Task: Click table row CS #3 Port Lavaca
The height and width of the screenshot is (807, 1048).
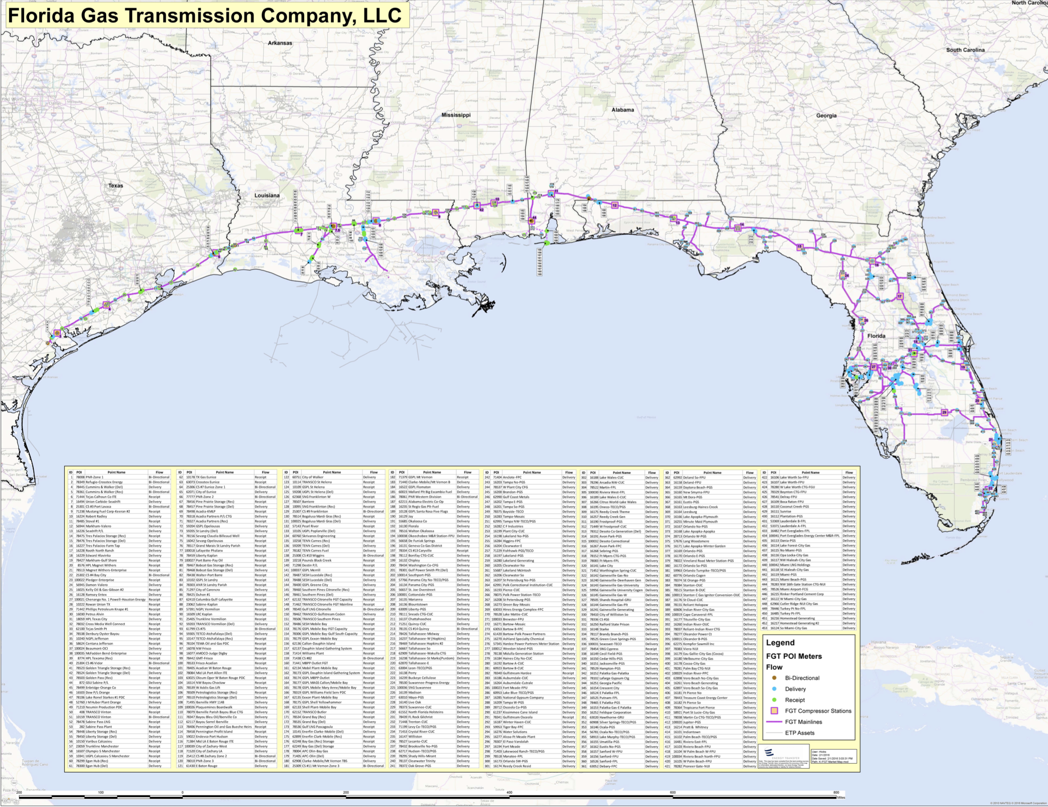Action: [119, 507]
